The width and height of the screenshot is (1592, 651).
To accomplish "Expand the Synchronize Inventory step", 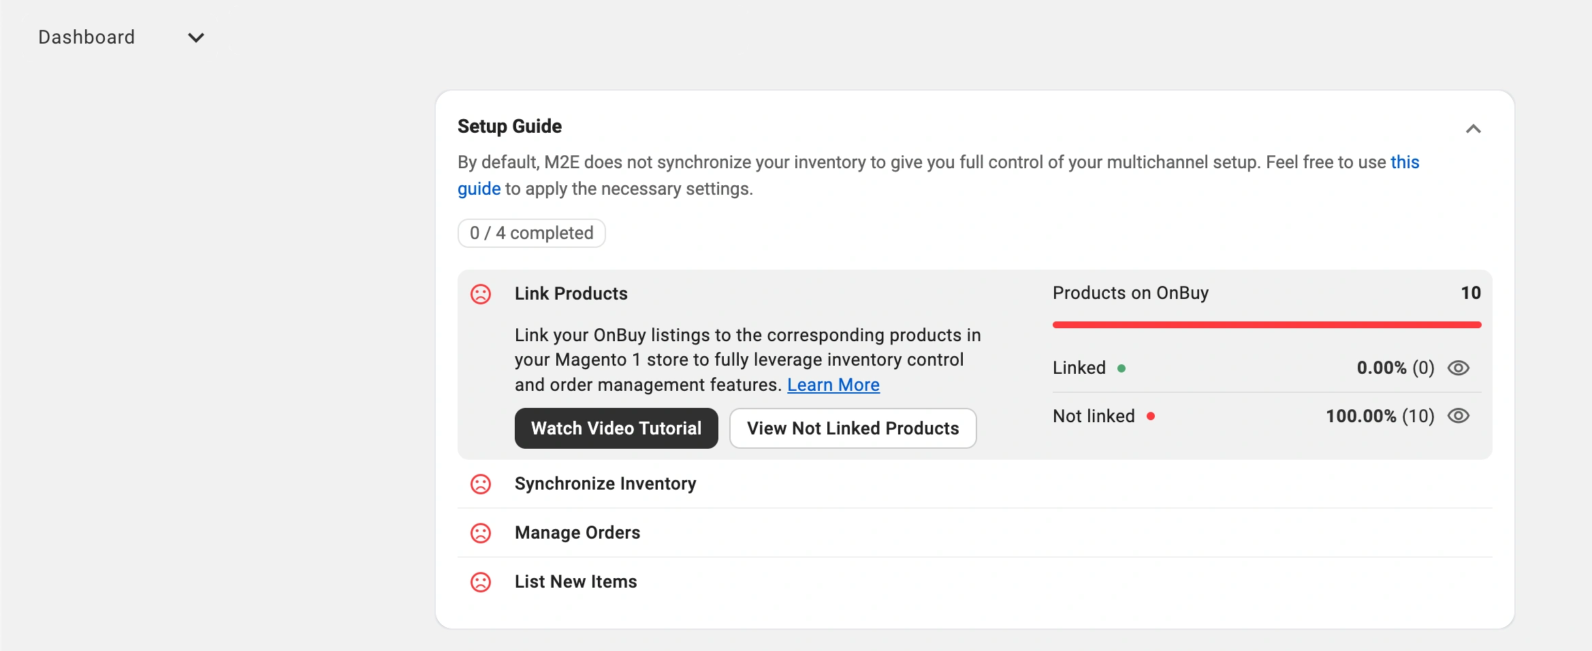I will click(x=605, y=483).
